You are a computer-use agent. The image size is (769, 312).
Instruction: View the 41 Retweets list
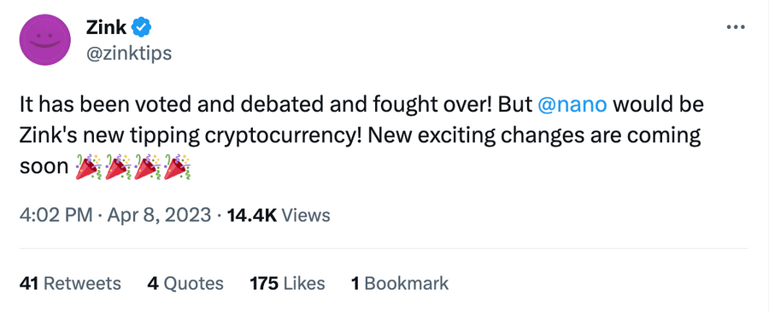coord(70,283)
